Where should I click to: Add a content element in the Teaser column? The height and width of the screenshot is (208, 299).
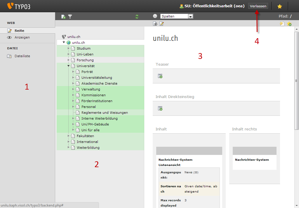coord(160,76)
